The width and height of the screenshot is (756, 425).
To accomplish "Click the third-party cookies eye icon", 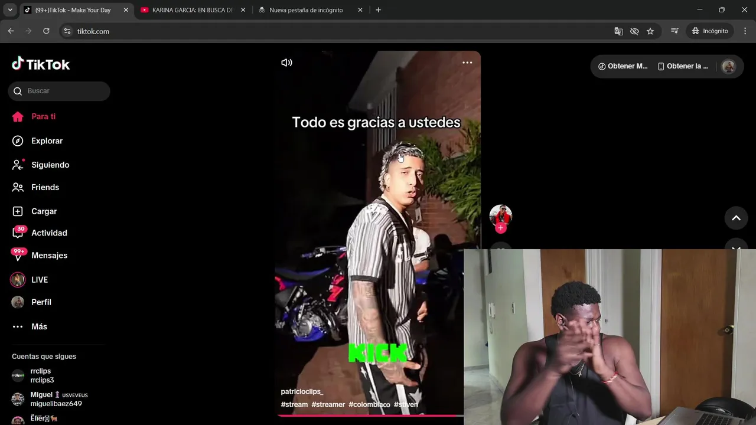I will [x=634, y=31].
